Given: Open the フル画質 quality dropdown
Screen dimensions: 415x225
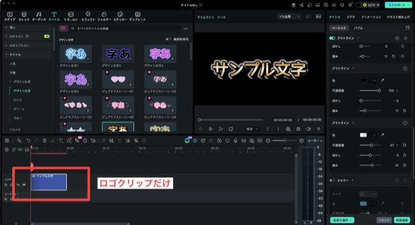Looking at the screenshot, I should (289, 17).
